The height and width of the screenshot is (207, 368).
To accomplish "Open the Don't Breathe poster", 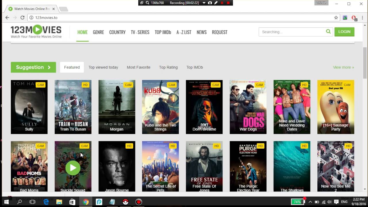I will coord(204,107).
